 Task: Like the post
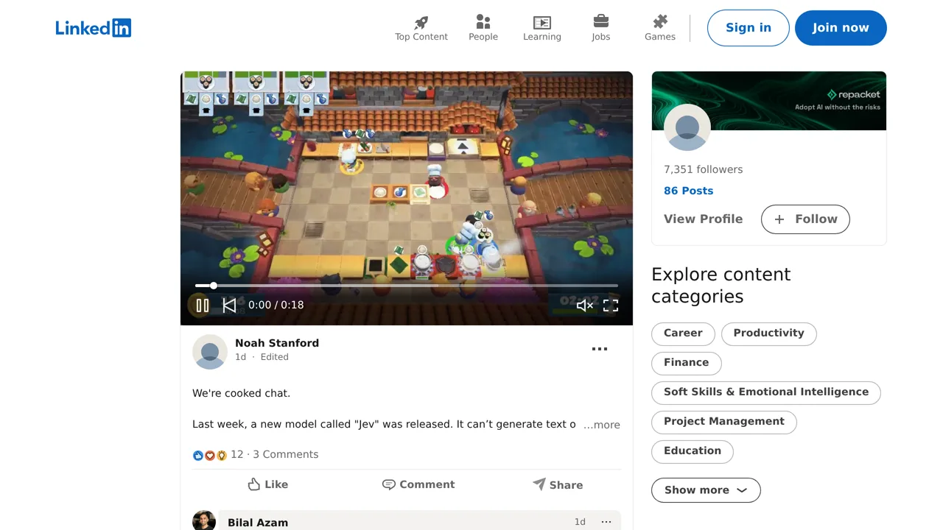(268, 484)
